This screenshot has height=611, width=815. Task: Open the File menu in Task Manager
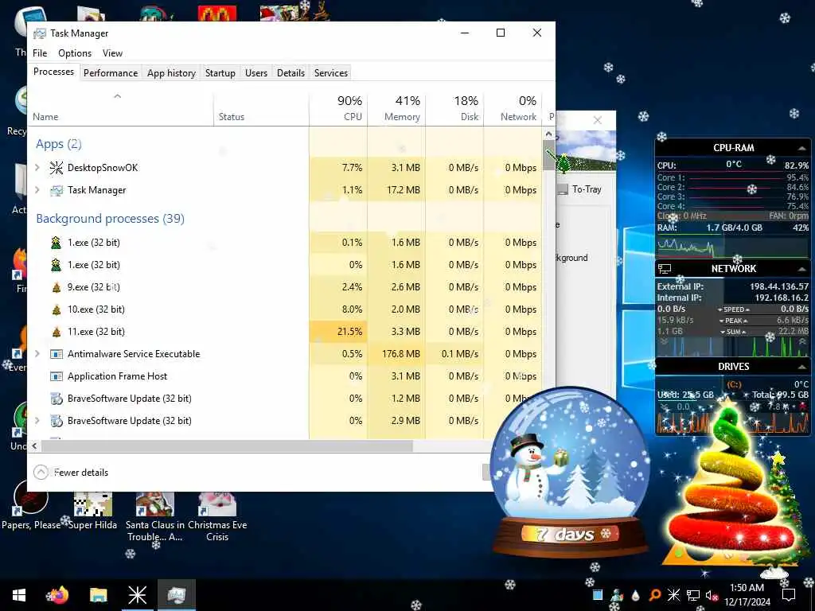coord(40,53)
